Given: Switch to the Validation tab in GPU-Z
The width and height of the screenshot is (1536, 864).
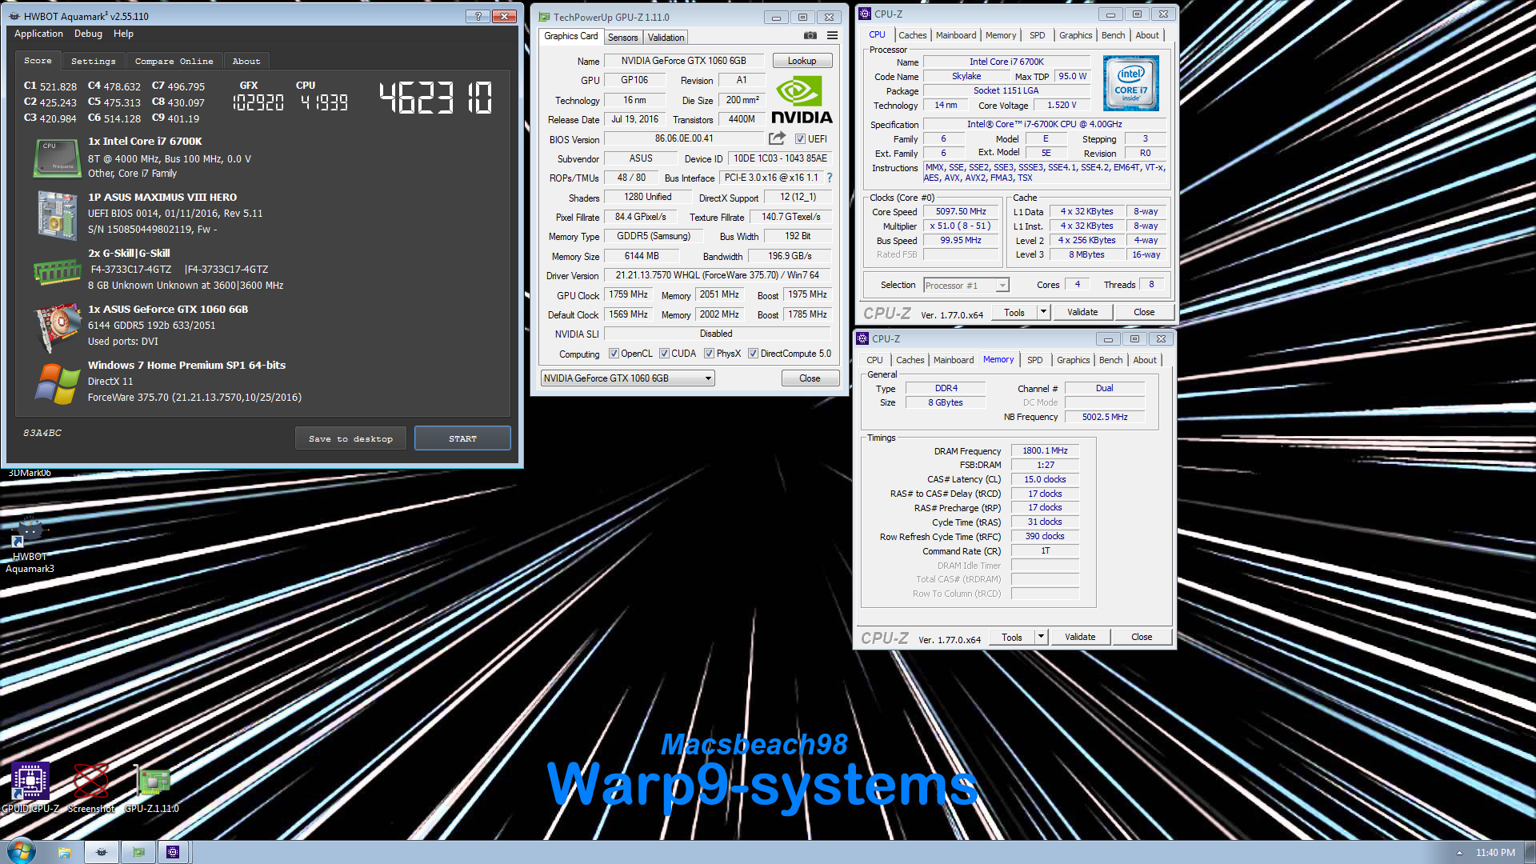Looking at the screenshot, I should point(666,38).
